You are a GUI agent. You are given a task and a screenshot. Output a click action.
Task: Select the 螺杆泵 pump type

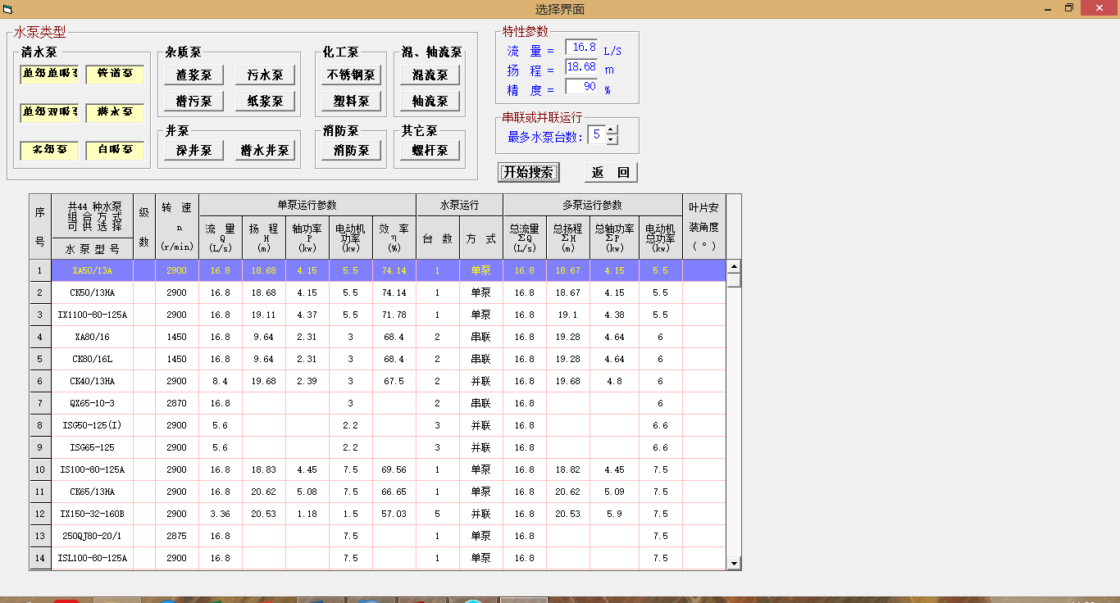(430, 151)
